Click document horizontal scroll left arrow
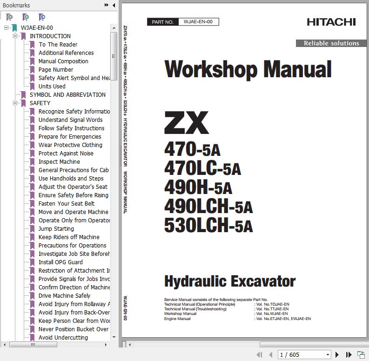369x361 pixels. tap(130, 345)
